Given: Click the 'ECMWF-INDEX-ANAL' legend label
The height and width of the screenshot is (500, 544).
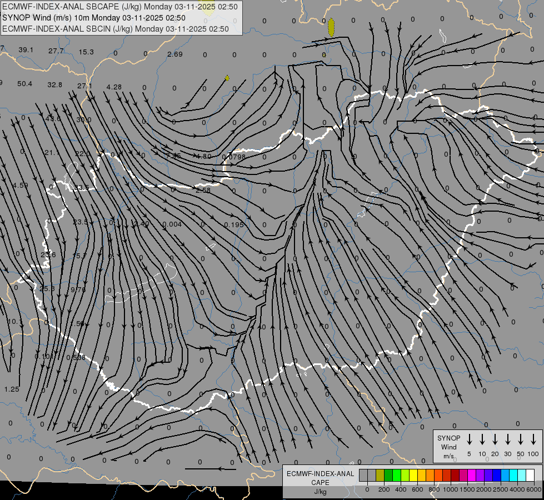Looking at the screenshot, I should 320,474.
